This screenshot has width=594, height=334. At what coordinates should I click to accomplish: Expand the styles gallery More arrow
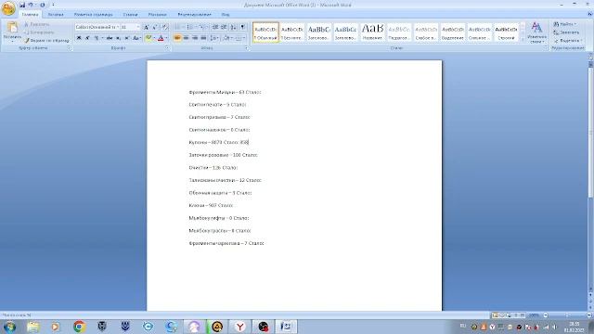pyautogui.click(x=523, y=39)
